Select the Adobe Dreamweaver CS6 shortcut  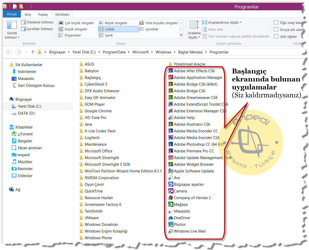point(193,98)
